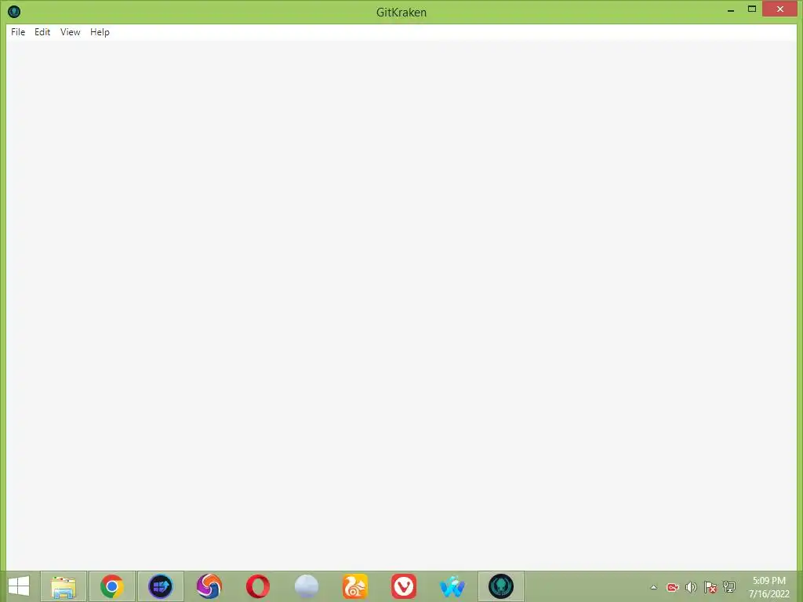Open the Action Center flag icon
This screenshot has width=803, height=602.
[710, 587]
